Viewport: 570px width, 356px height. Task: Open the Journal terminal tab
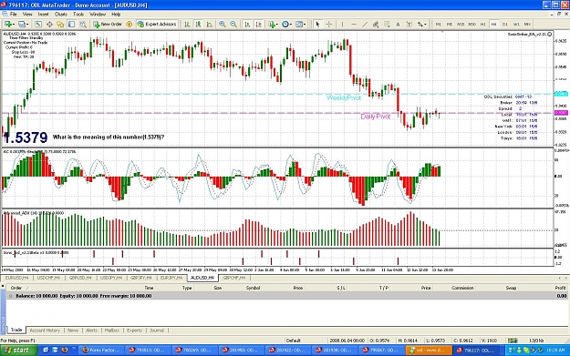[x=157, y=331]
